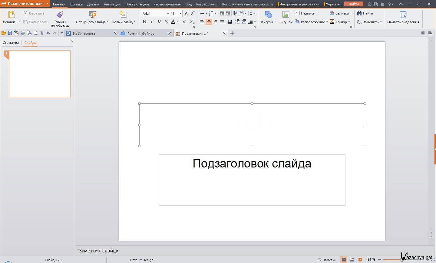Click the save icon in quick access toolbar
Viewport: 436px width, 263px height.
point(10,33)
